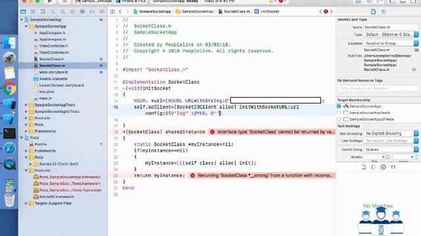421x236 pixels.
Task: Open the Report navigator tab
Action: 102,12
